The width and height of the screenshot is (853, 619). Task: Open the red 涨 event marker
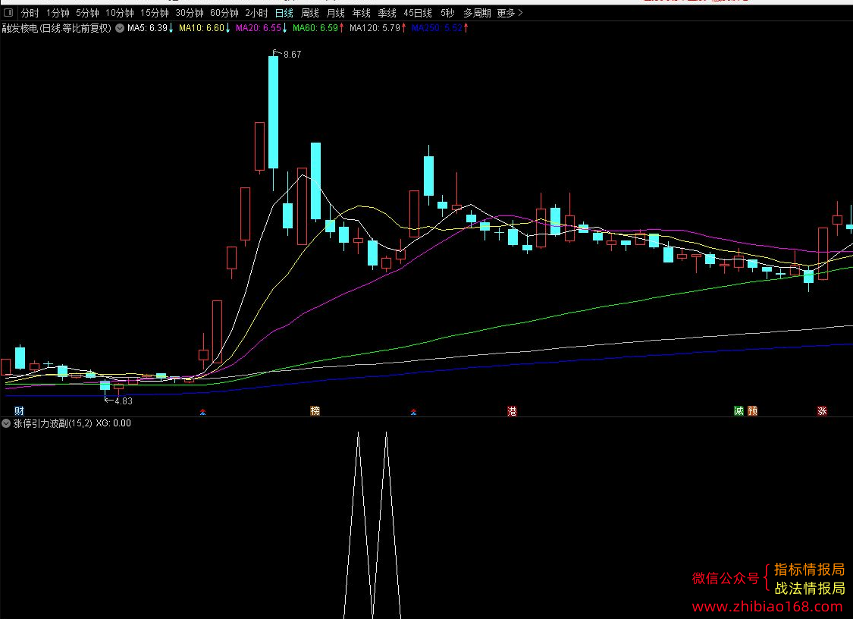pos(822,411)
